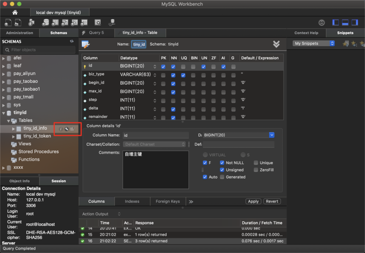
Task: Click the info icon on tiny_id_info row
Action: tap(61, 129)
